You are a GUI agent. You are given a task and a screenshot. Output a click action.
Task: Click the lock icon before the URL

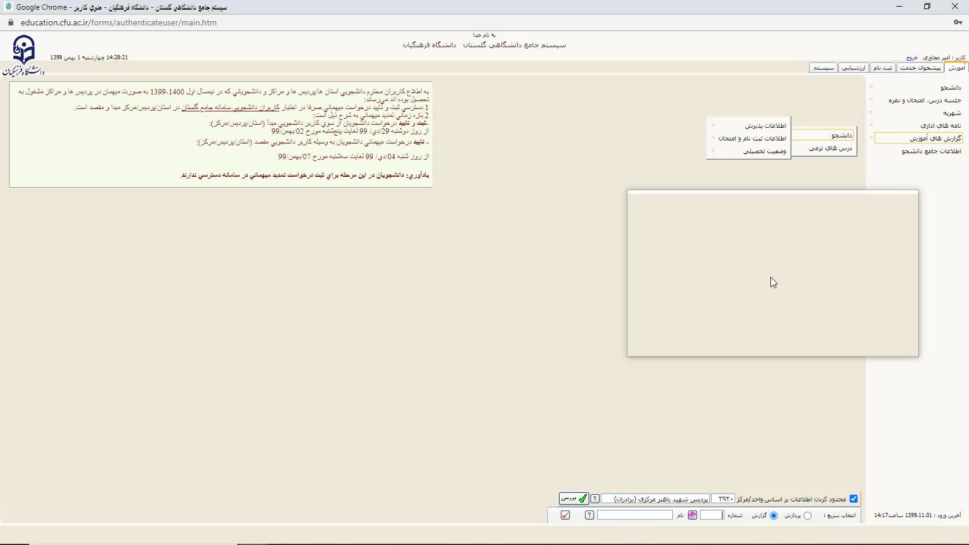[10, 22]
